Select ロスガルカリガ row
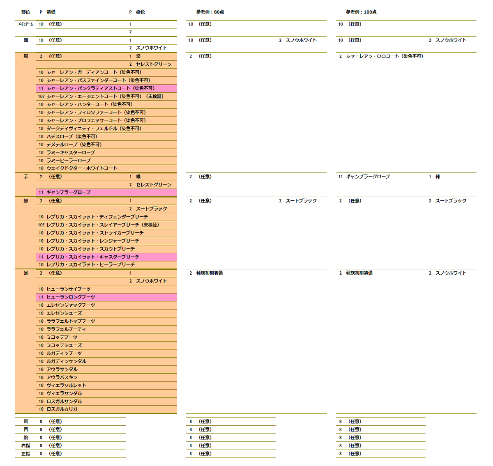The height and width of the screenshot is (466, 493). tap(107, 409)
